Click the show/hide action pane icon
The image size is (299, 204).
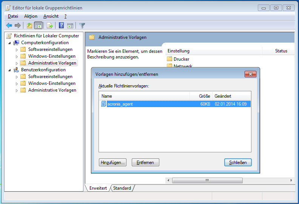[70, 26]
